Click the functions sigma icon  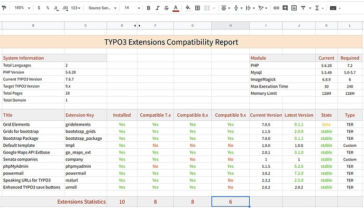pos(317,8)
